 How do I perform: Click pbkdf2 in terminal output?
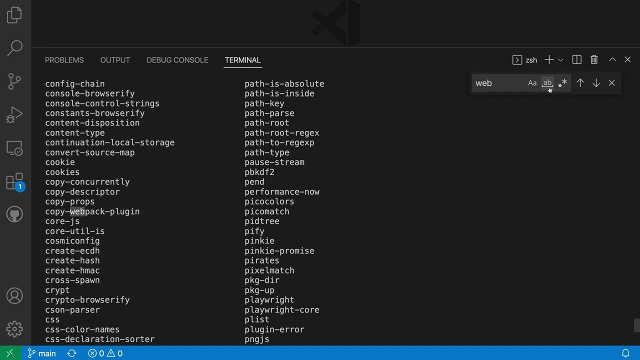click(x=259, y=172)
